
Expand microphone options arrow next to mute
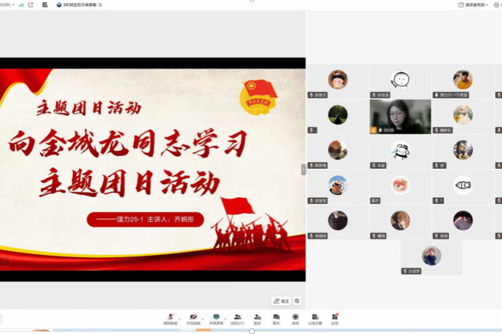180,318
